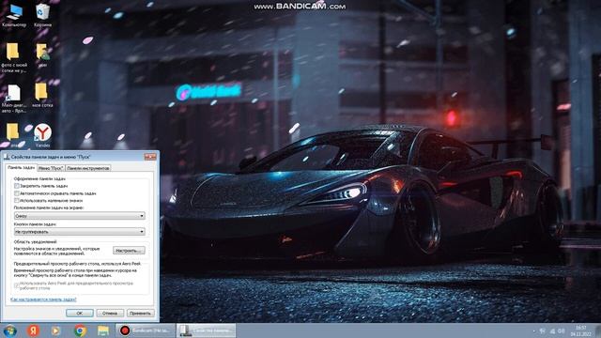
Task: Expand taskbar buttons dropdown "Не группировать"
Action: (79, 232)
